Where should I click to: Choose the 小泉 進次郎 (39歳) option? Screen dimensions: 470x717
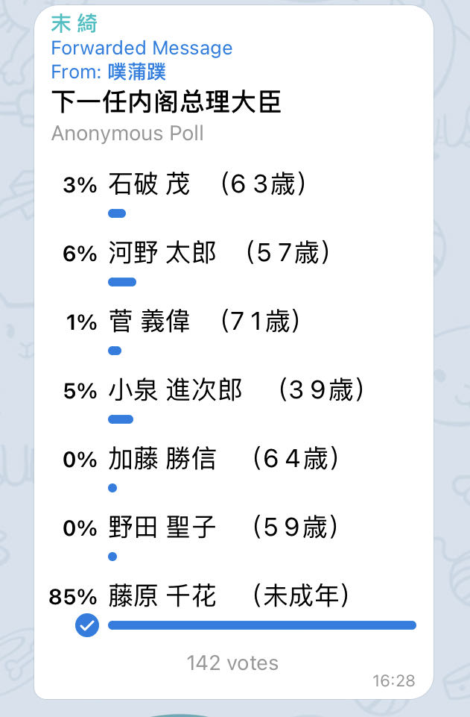click(235, 390)
